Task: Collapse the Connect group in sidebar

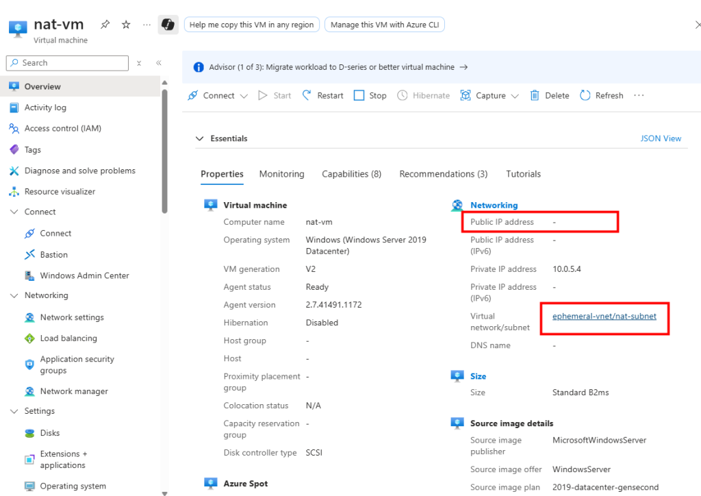Action: pyautogui.click(x=14, y=212)
